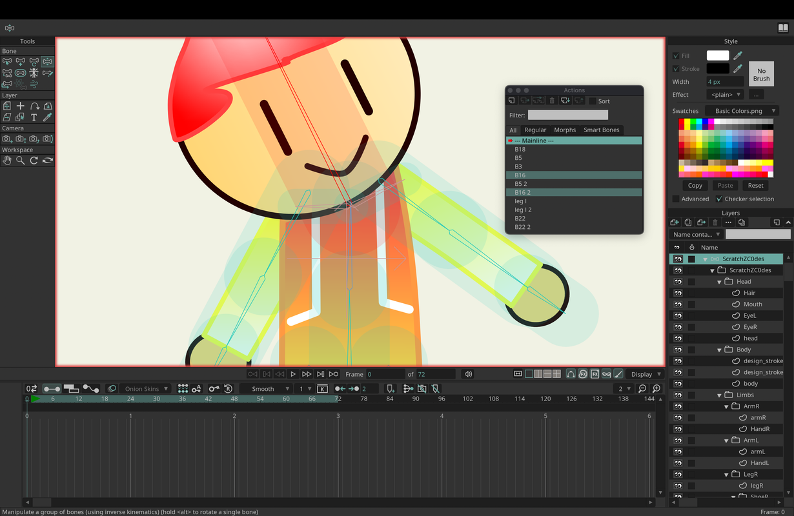Collapse the Head group layer
Viewport: 794px width, 516px height.
click(x=719, y=282)
